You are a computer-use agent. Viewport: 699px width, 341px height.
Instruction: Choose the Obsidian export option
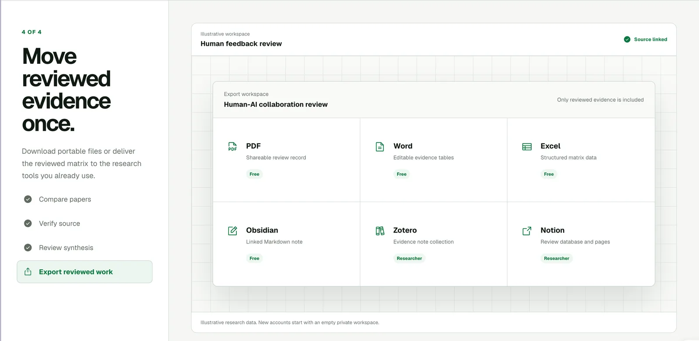click(287, 244)
